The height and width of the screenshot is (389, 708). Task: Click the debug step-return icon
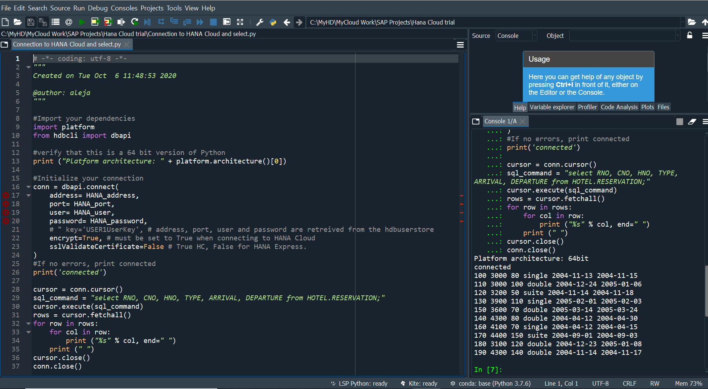[x=187, y=22]
